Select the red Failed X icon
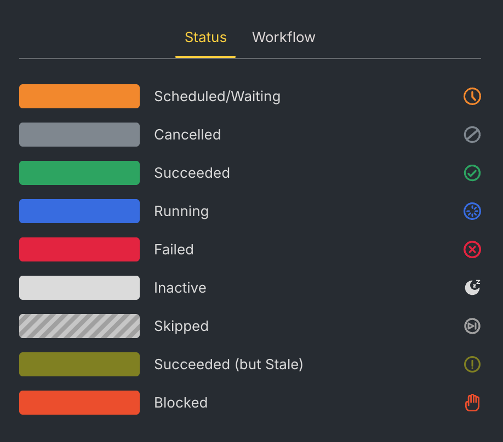Screen dimensions: 503x442 click(x=472, y=249)
